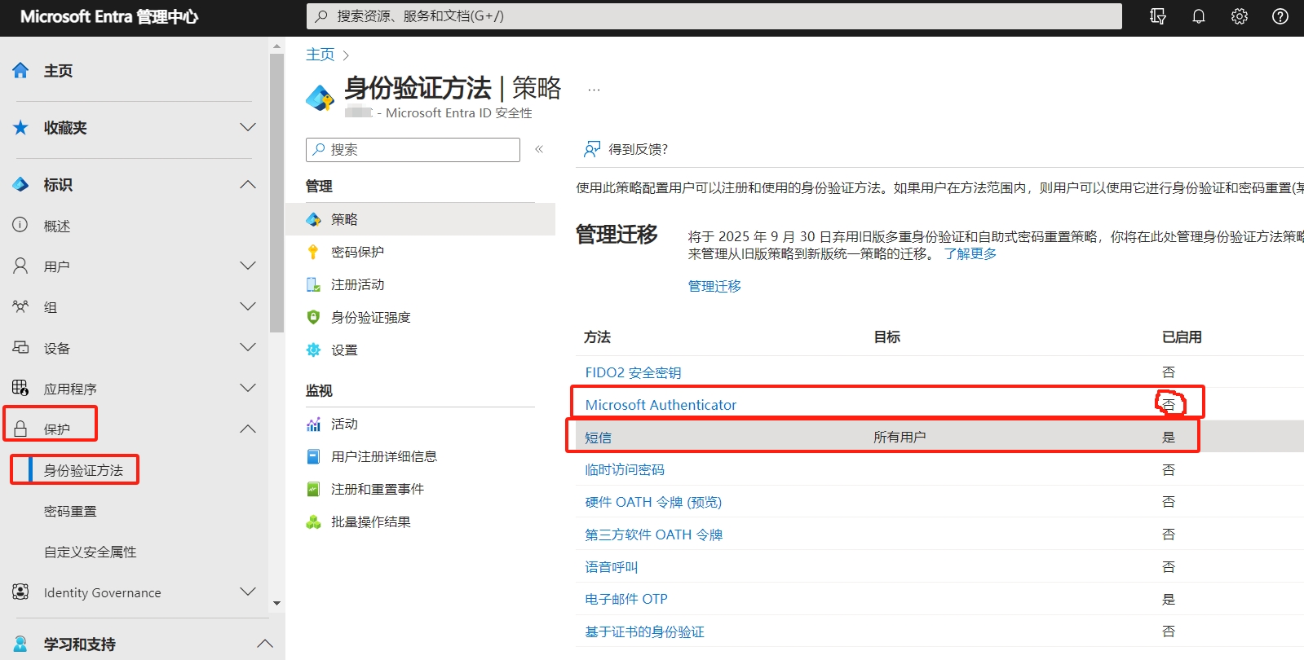
Task: Click the 组 group icon
Action: [20, 306]
